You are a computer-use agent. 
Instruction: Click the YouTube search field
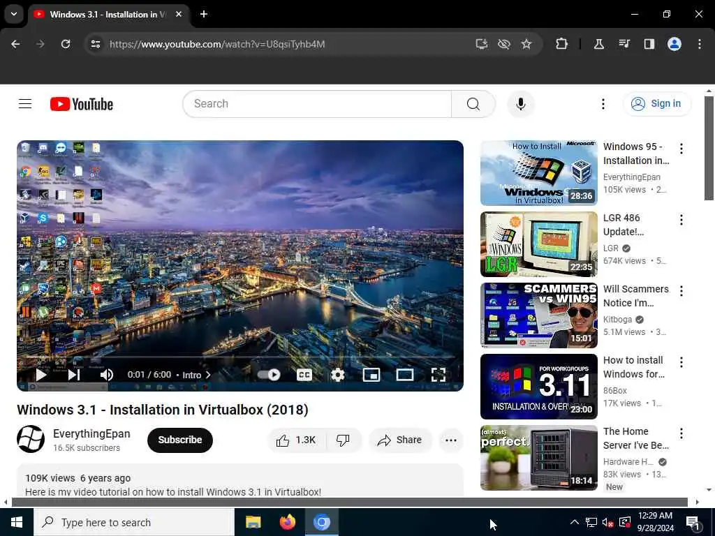point(317,104)
